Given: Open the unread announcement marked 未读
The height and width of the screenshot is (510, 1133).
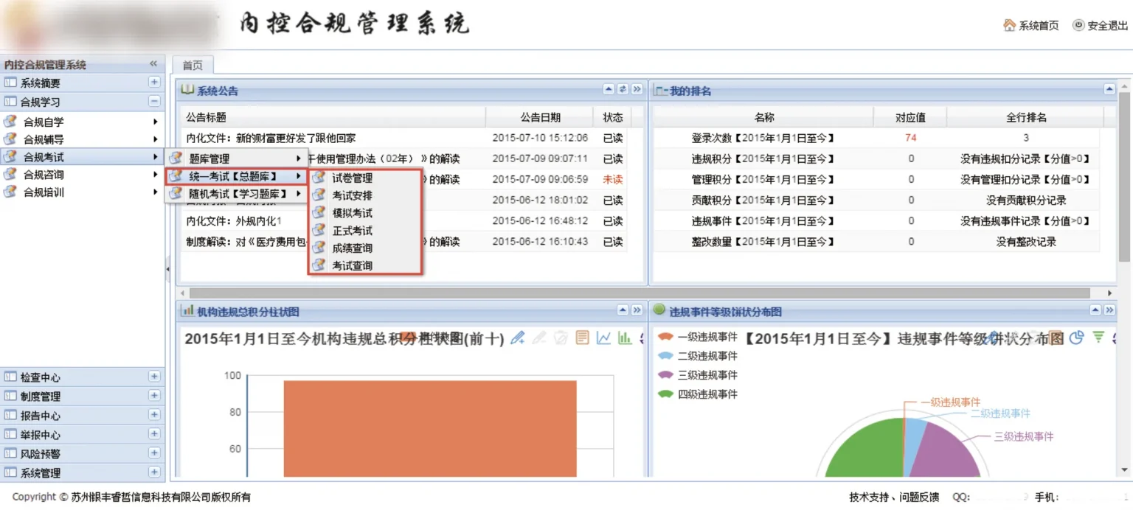Looking at the screenshot, I should coord(612,179).
